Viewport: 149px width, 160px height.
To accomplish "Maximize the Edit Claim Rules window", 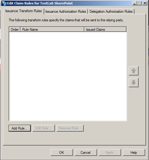I will tap(140, 3).
